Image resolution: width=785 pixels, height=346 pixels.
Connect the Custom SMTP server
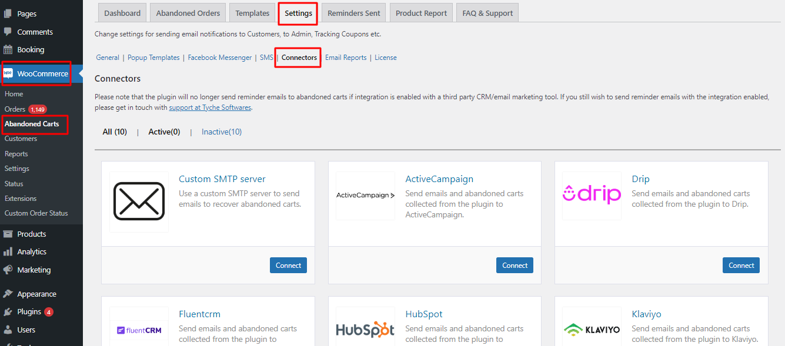[288, 265]
